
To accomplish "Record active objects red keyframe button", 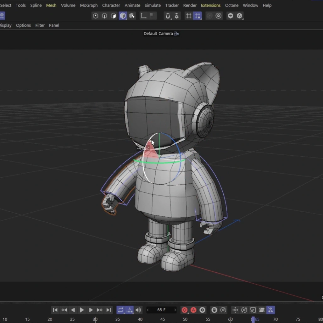I will pyautogui.click(x=185, y=310).
